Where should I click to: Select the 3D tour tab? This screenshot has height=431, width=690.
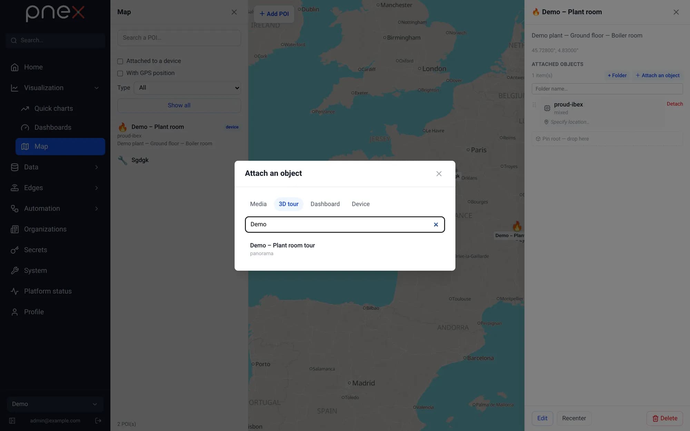pyautogui.click(x=289, y=204)
